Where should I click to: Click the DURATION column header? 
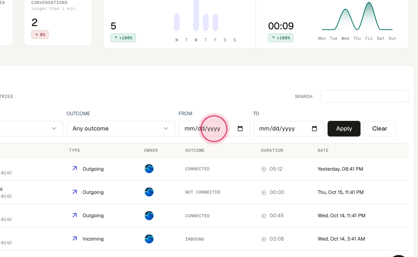[x=272, y=151]
